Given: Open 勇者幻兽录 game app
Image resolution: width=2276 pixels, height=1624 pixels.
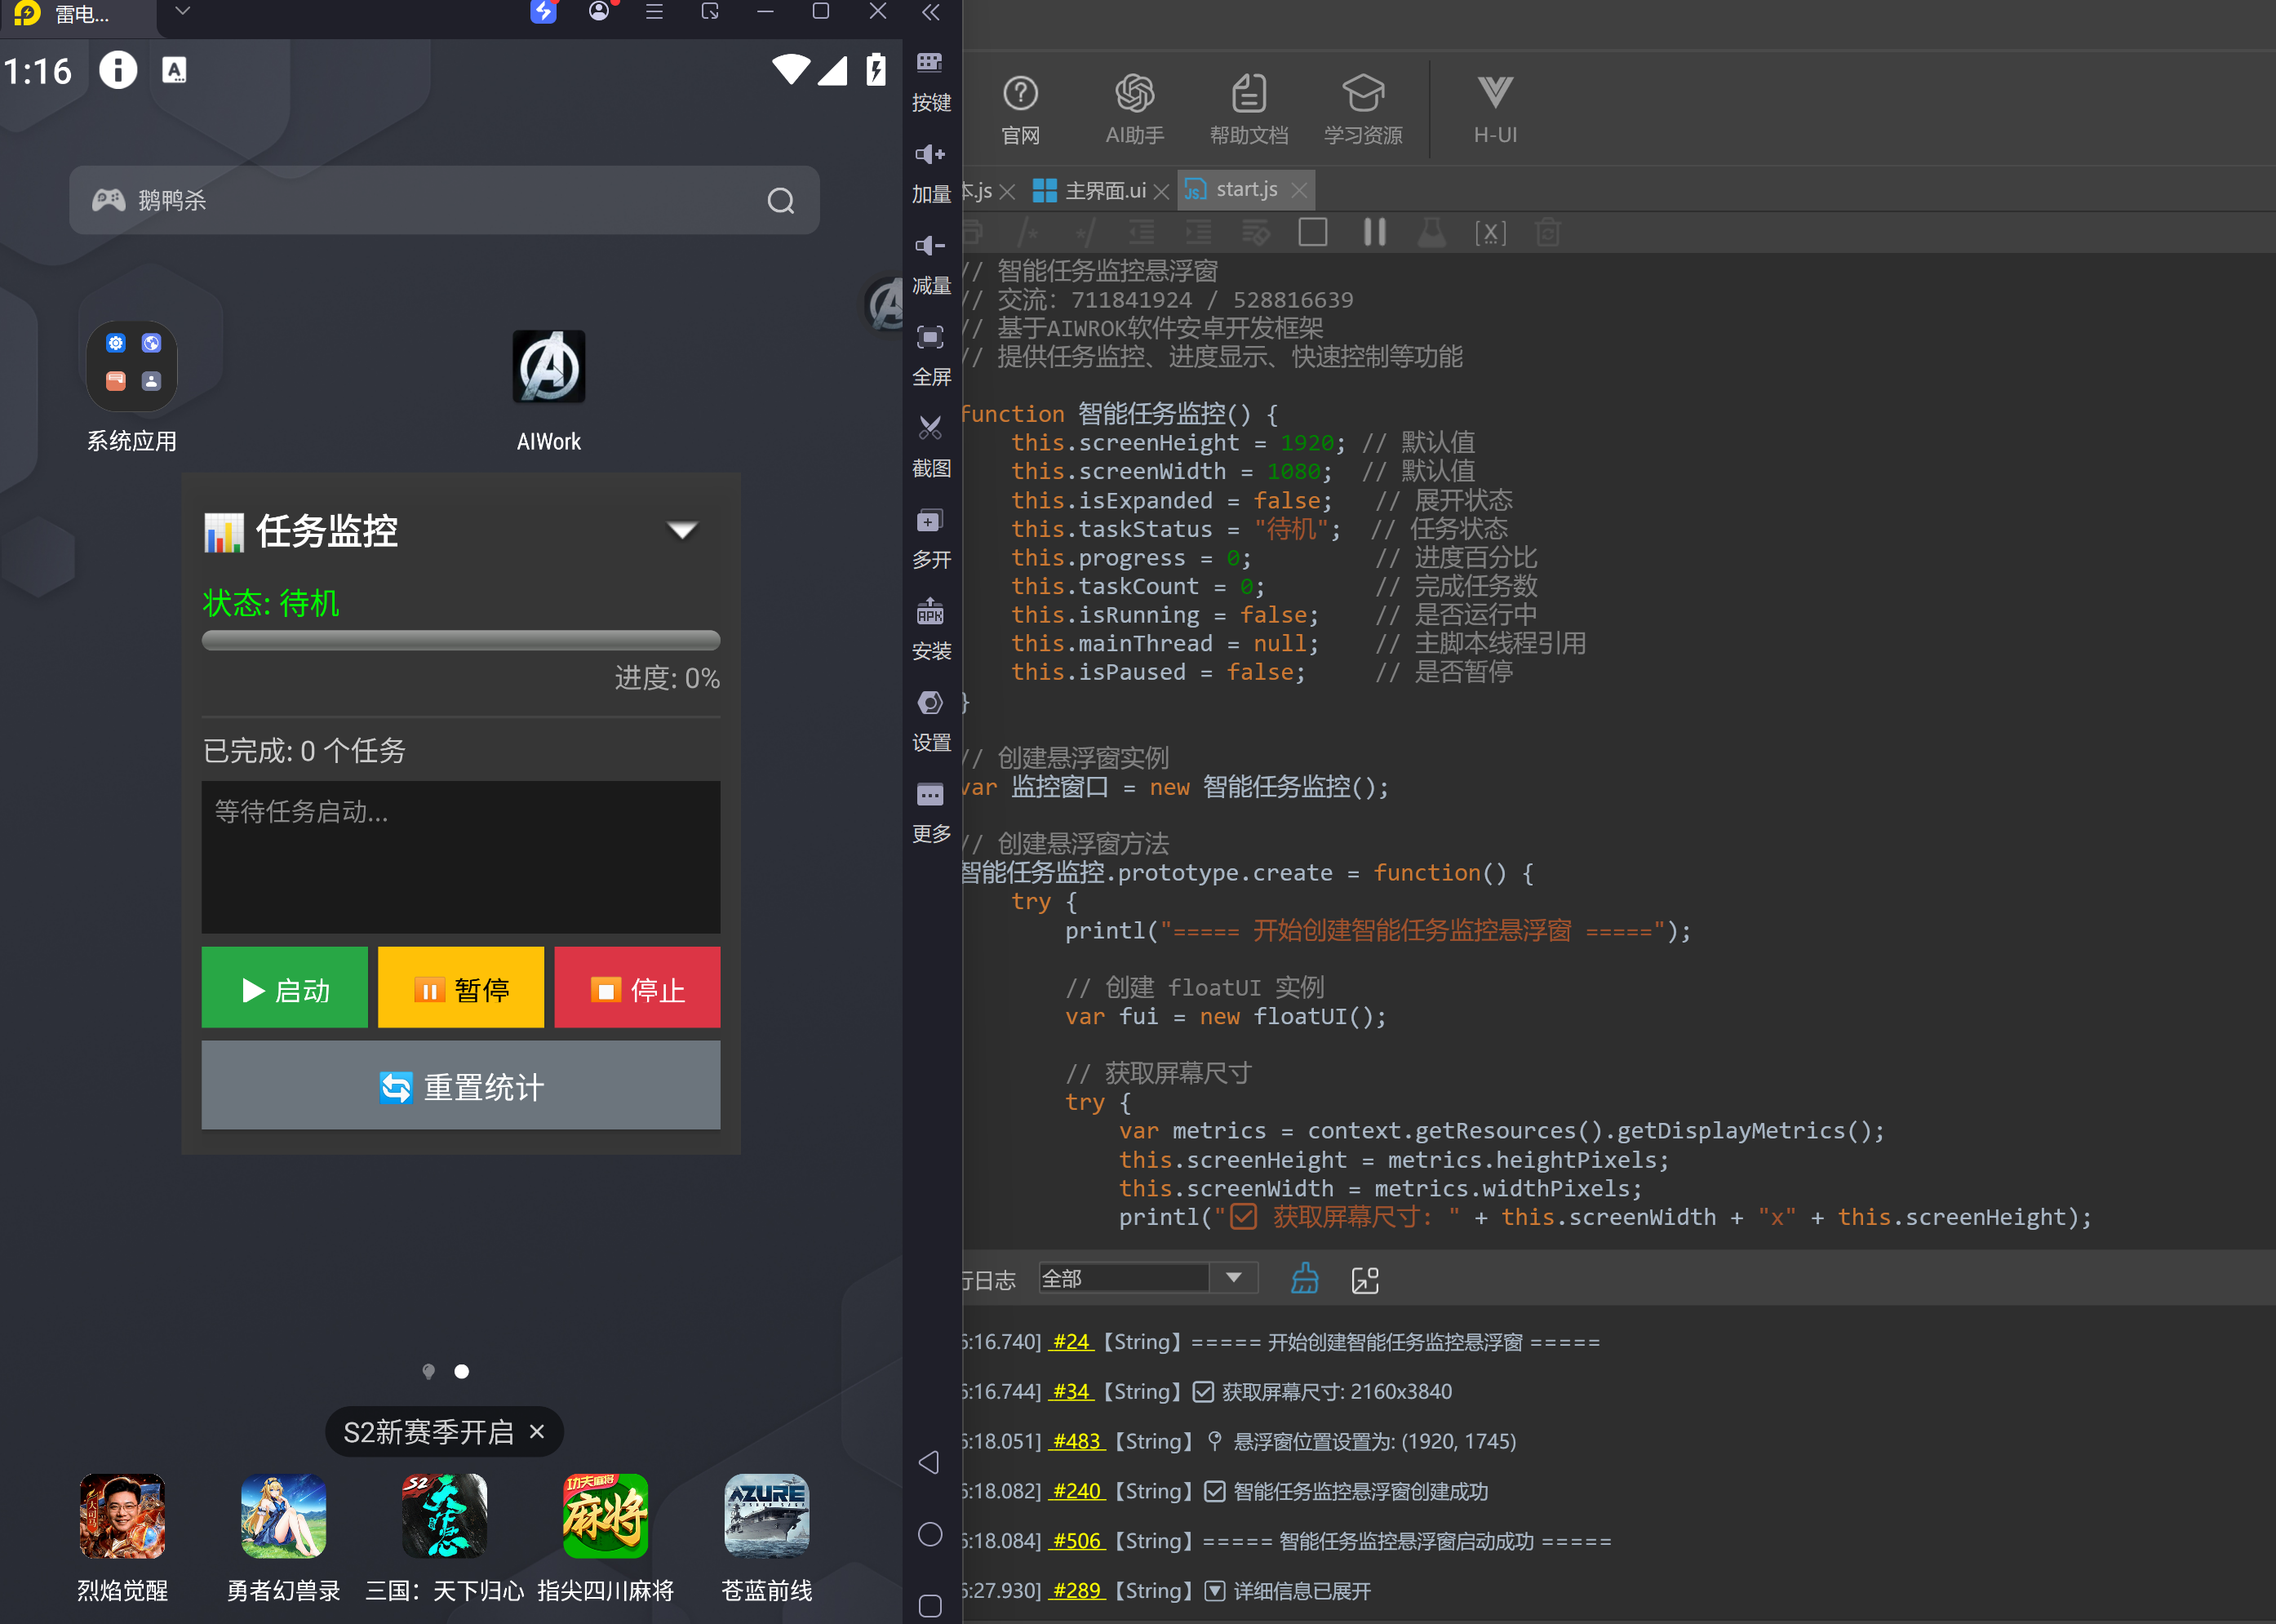Looking at the screenshot, I should click(283, 1538).
